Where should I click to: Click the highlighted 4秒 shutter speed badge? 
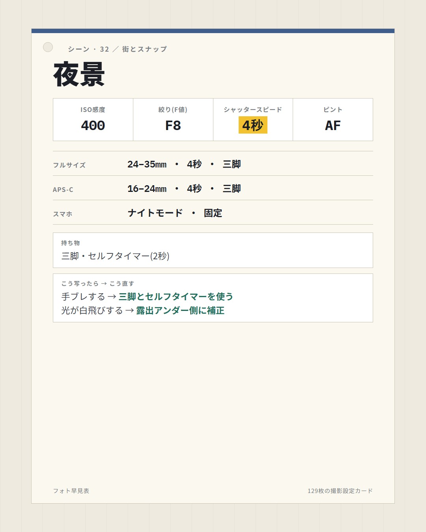pyautogui.click(x=253, y=125)
